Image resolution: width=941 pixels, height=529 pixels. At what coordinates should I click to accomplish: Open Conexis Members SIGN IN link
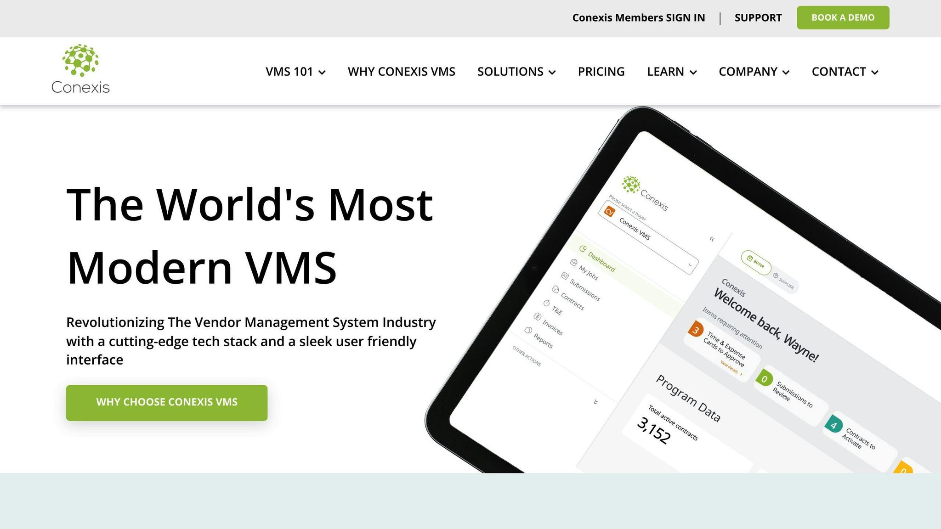pos(638,18)
